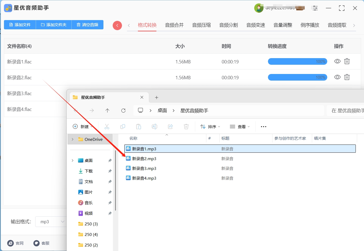
Task: Click the red round back arrow button
Action: pos(117,25)
